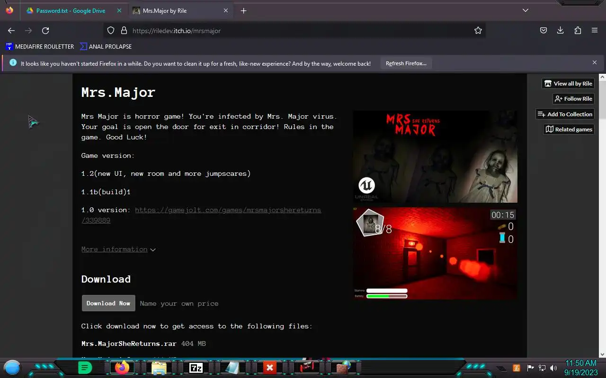Open the red corridor gameplay screenshot
The image size is (606, 378).
[435, 253]
